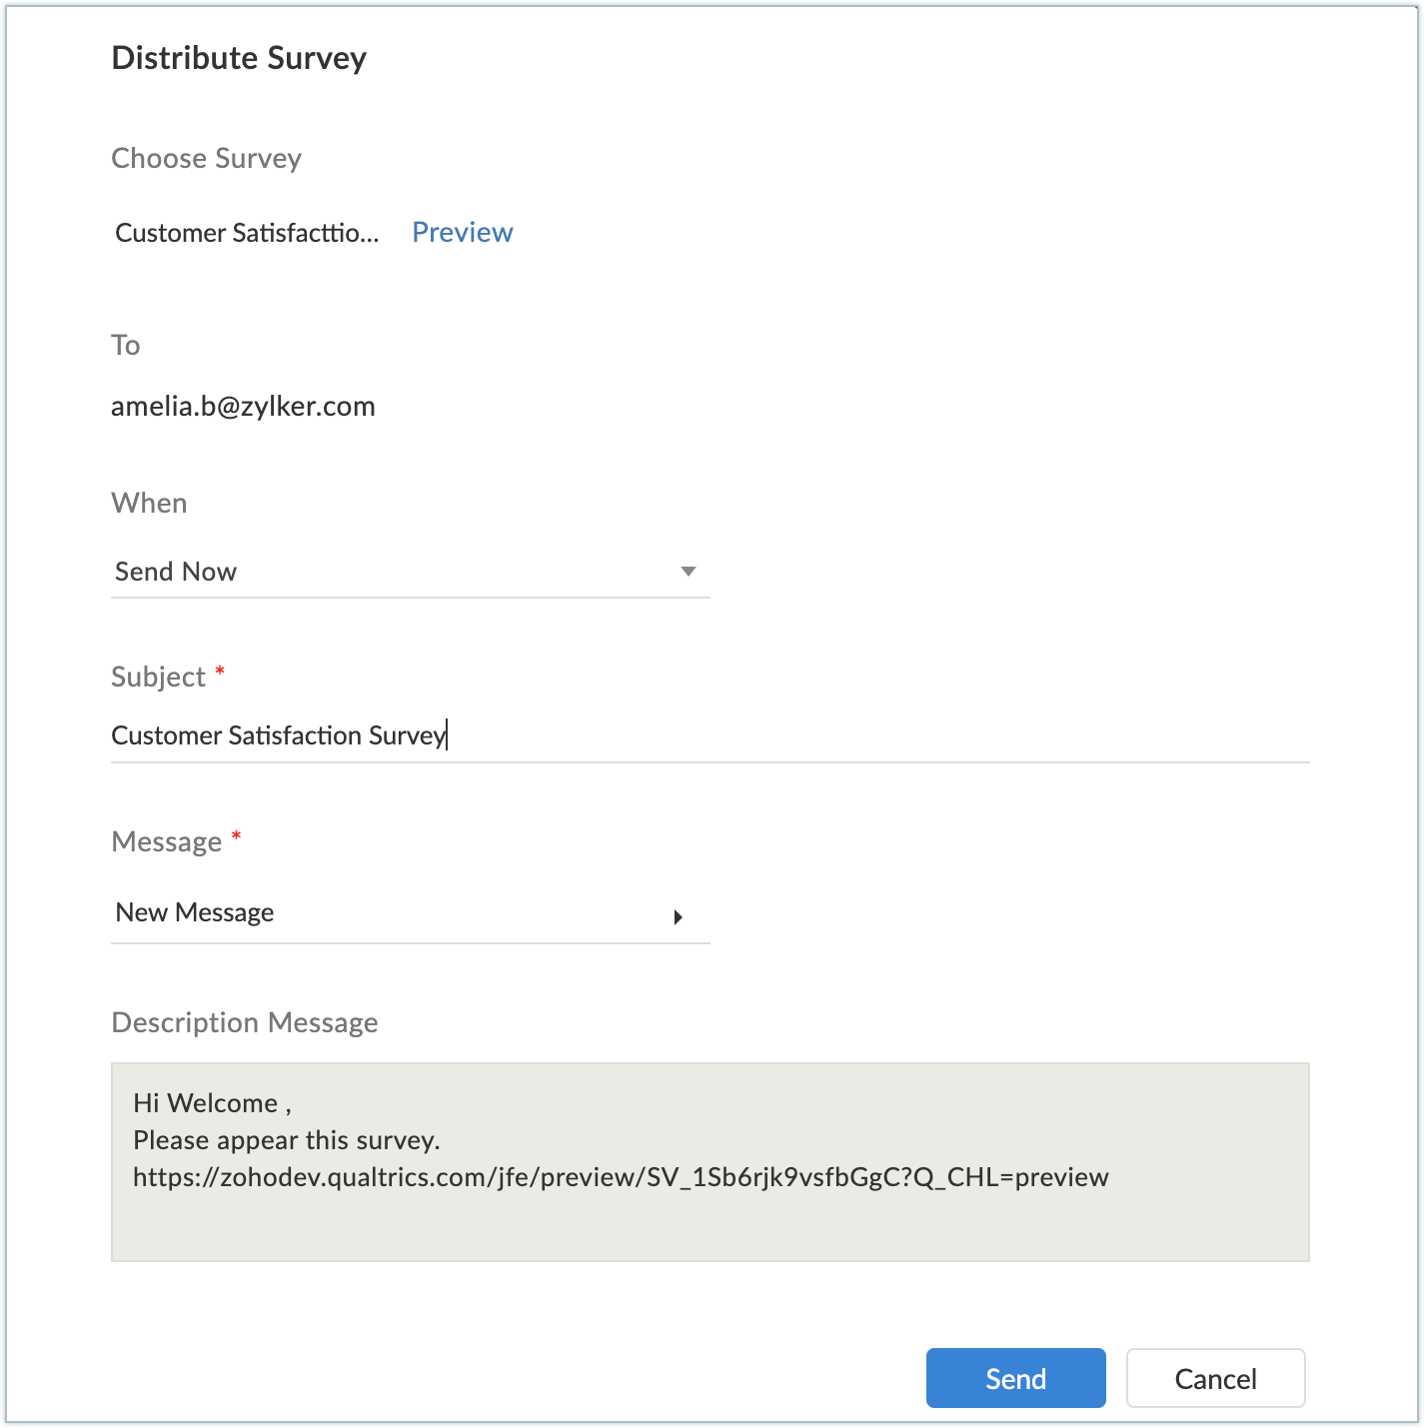Click the To field label
The height and width of the screenshot is (1428, 1424).
(x=125, y=345)
